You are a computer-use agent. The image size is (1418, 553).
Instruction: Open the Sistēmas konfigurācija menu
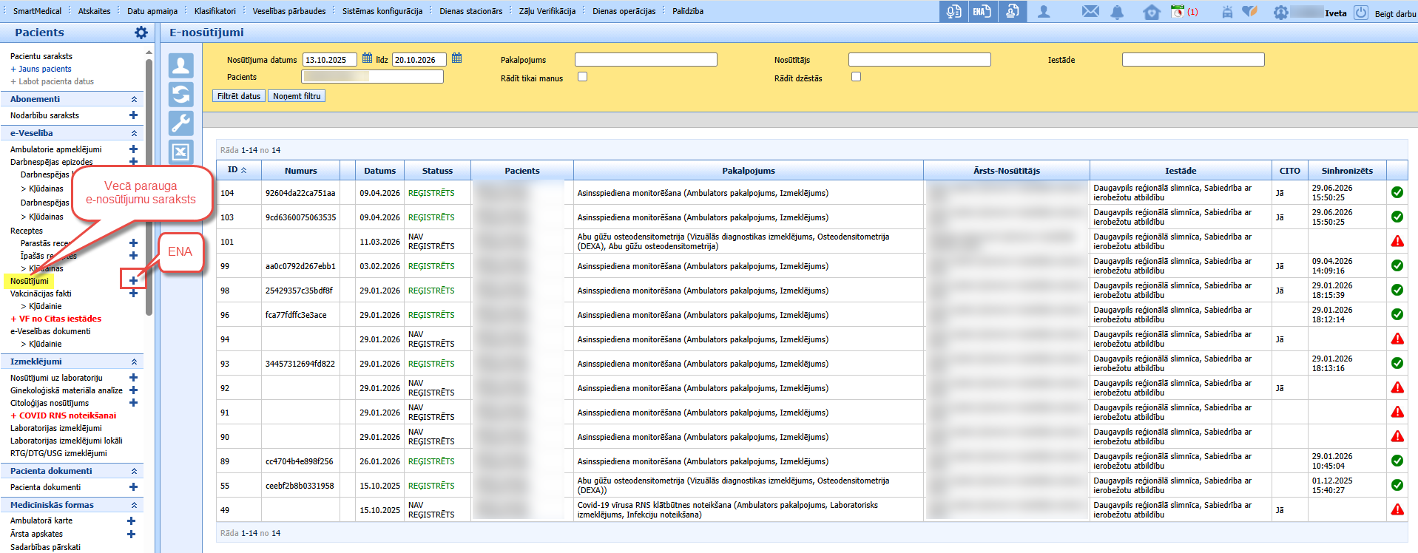(x=382, y=11)
